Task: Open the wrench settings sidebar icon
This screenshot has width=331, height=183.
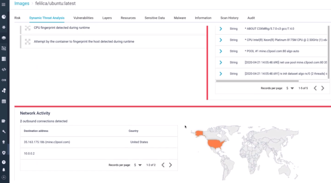Action: [4, 131]
